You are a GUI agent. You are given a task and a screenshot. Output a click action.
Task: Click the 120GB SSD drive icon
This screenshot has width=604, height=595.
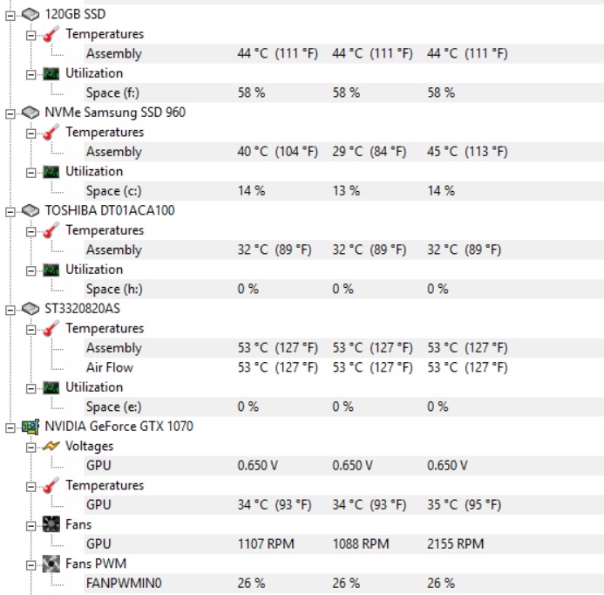click(x=30, y=15)
